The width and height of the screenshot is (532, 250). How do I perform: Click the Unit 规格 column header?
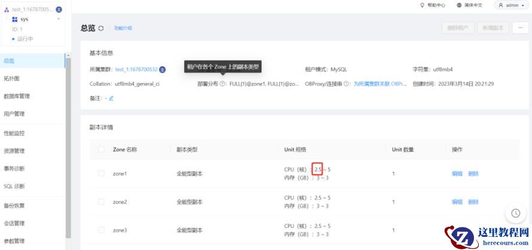click(x=295, y=150)
